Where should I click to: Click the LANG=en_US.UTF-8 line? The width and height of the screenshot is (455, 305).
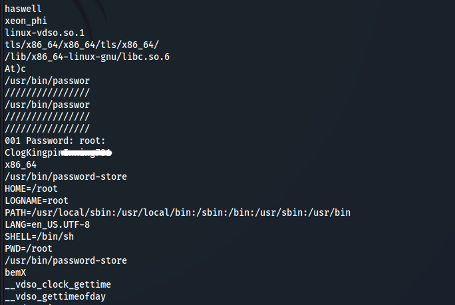(x=47, y=224)
